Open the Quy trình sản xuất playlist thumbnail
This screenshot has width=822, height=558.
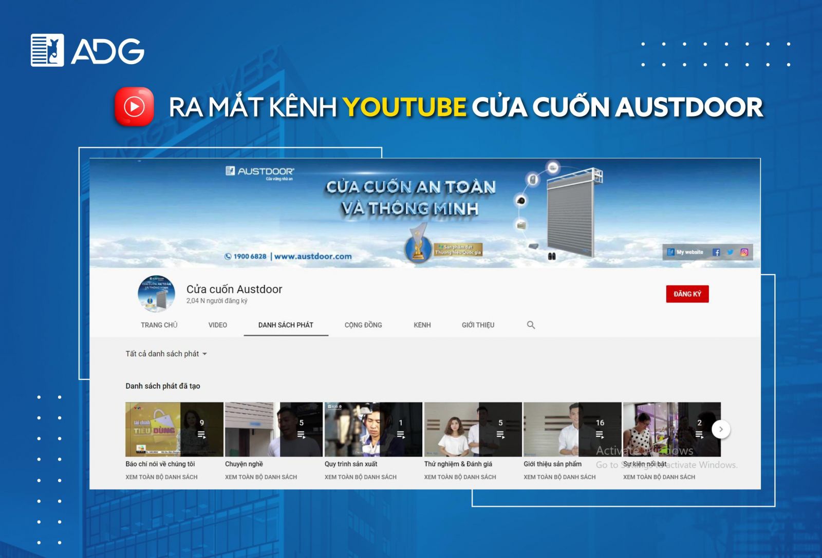pyautogui.click(x=373, y=429)
